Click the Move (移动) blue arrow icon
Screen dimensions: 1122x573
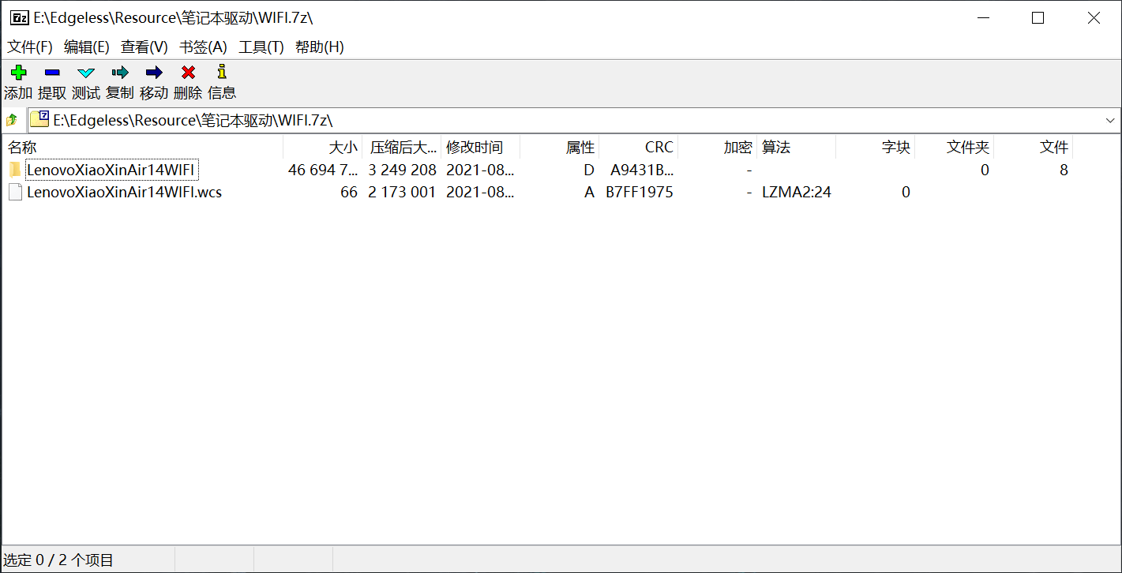154,73
